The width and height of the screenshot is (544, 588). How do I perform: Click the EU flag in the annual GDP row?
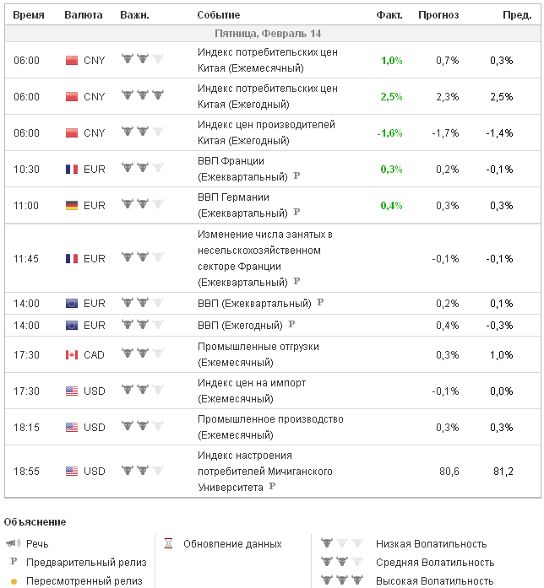coord(72,325)
